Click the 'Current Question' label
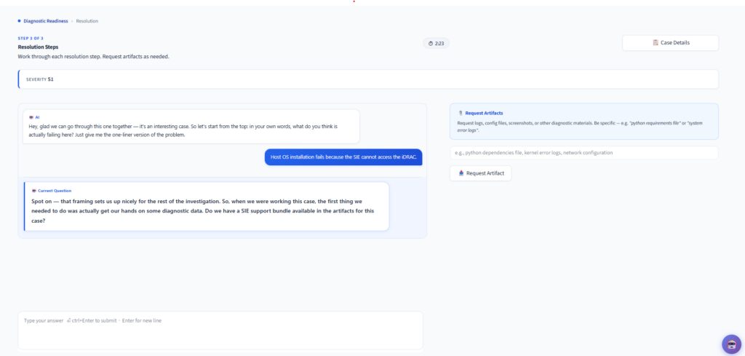Viewport: 745px width, 356px height. [x=55, y=191]
